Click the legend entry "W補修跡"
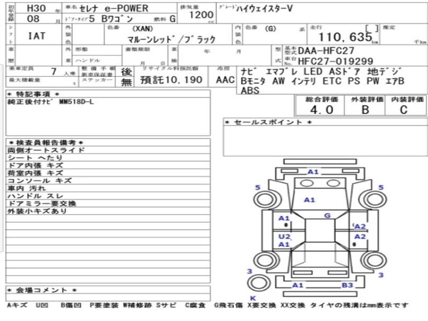 pyautogui.click(x=136, y=305)
